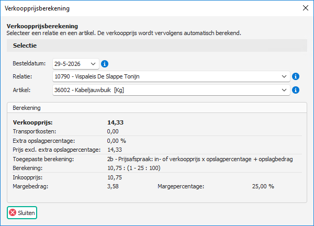Click the Transportkosten value 0,00
The image size is (314, 226).
(x=113, y=131)
